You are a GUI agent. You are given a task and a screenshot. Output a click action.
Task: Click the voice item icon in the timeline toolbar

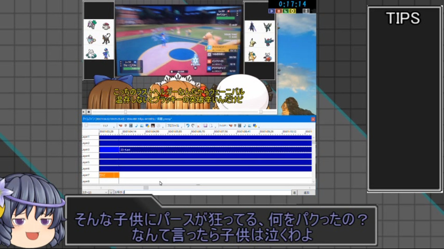coord(120,125)
